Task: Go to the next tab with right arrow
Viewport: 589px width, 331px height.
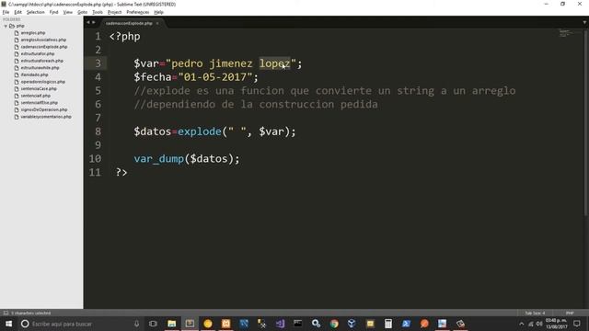Action: (x=94, y=22)
